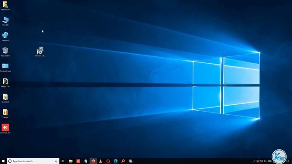Select the ShotCut folder icon

(5, 98)
